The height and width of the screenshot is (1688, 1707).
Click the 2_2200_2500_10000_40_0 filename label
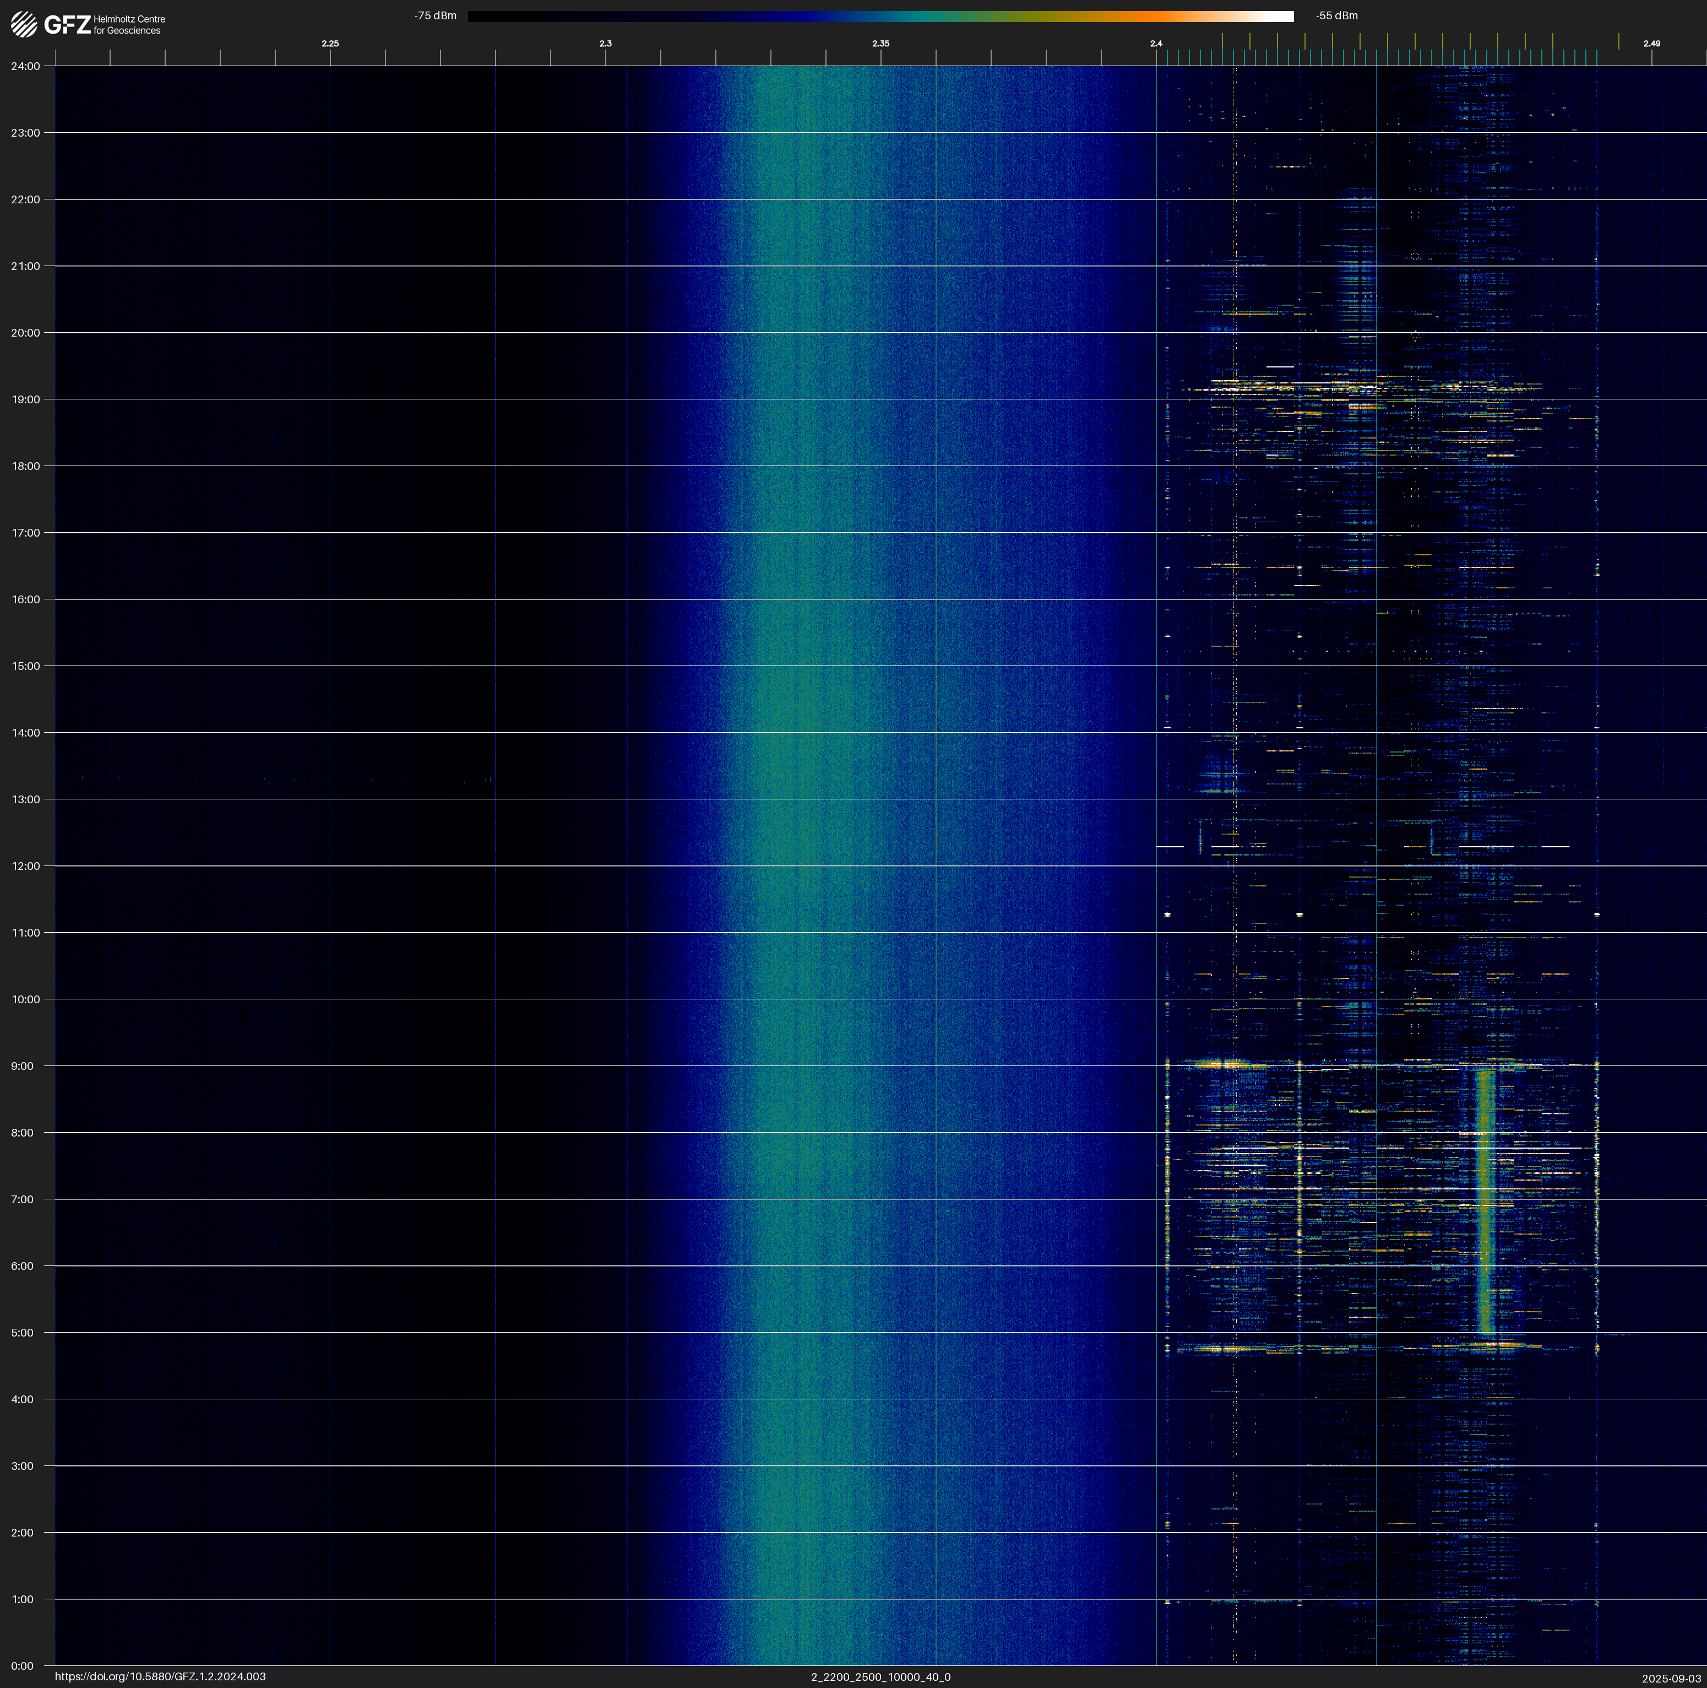tap(880, 1676)
